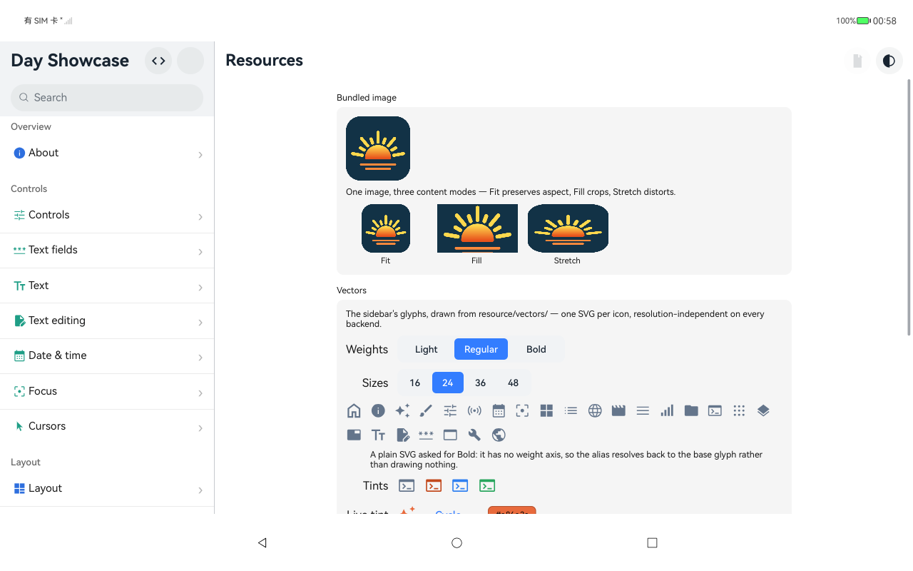Select the green terminal tint icon
913x571 pixels.
coord(487,486)
